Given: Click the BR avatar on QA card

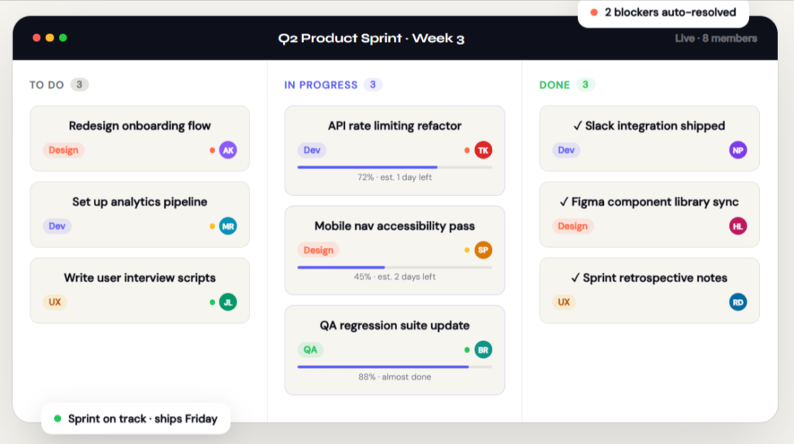Looking at the screenshot, I should pos(483,349).
